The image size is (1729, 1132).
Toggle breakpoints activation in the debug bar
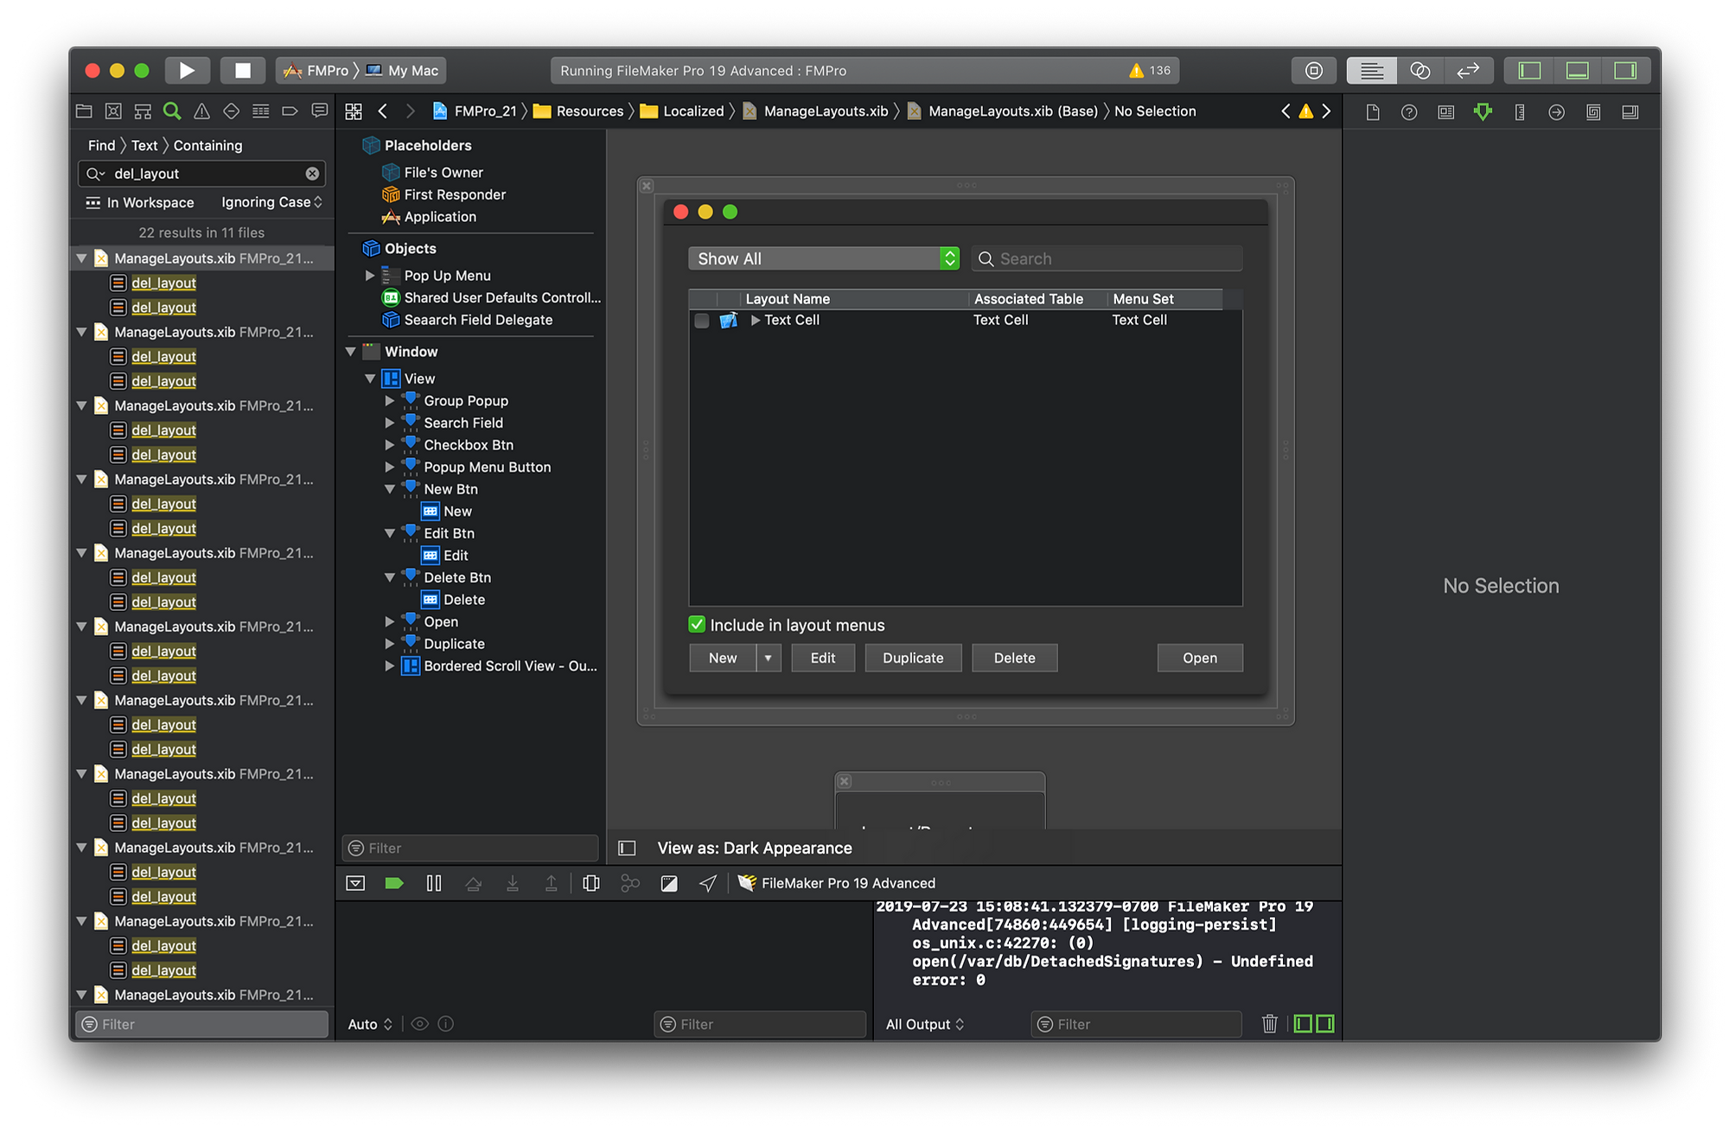[394, 883]
